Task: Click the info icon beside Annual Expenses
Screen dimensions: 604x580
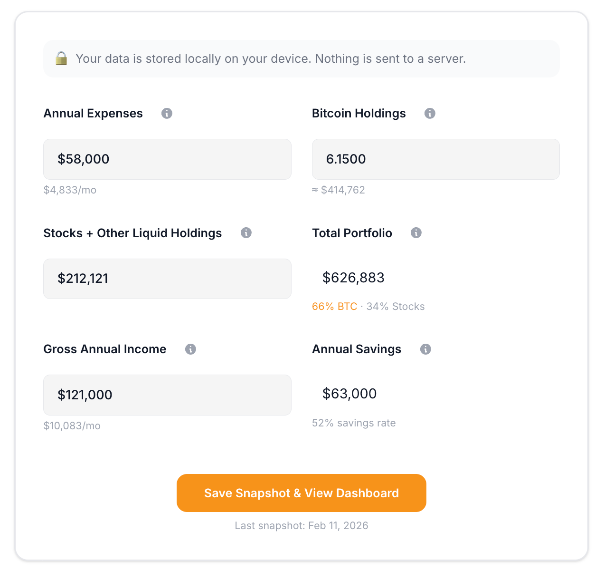Action: [x=167, y=113]
